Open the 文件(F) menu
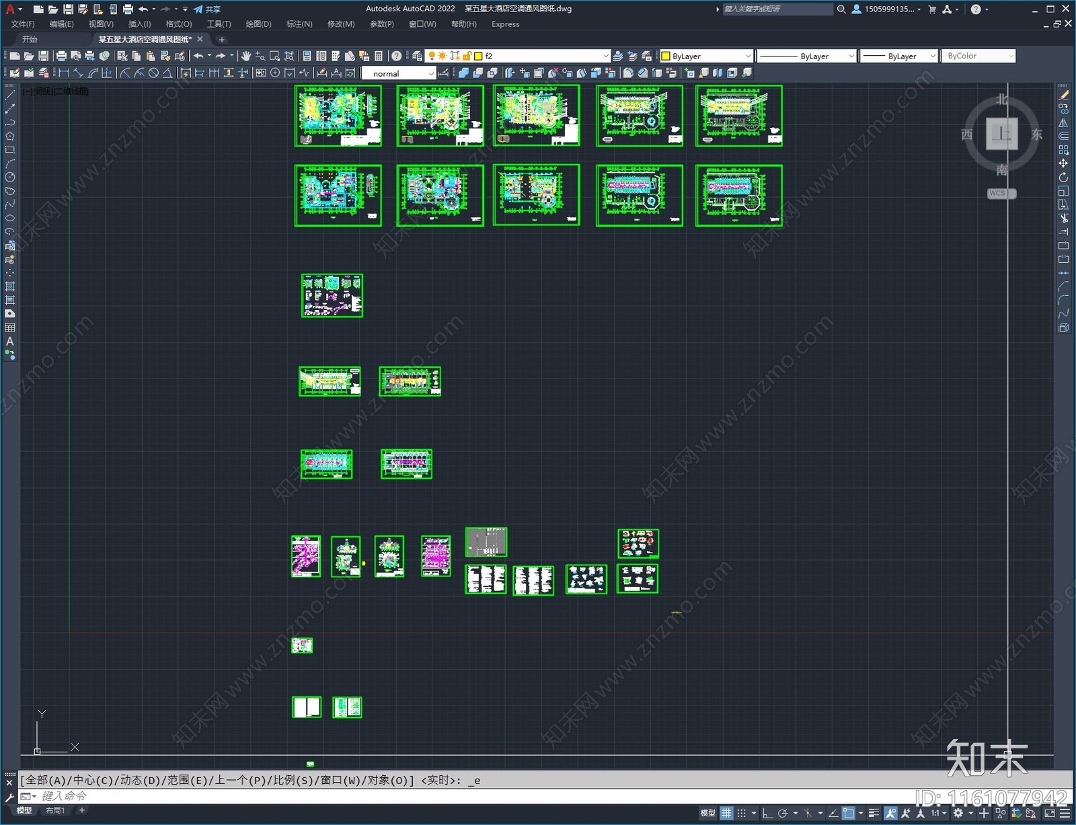Viewport: 1076px width, 825px height. (23, 24)
